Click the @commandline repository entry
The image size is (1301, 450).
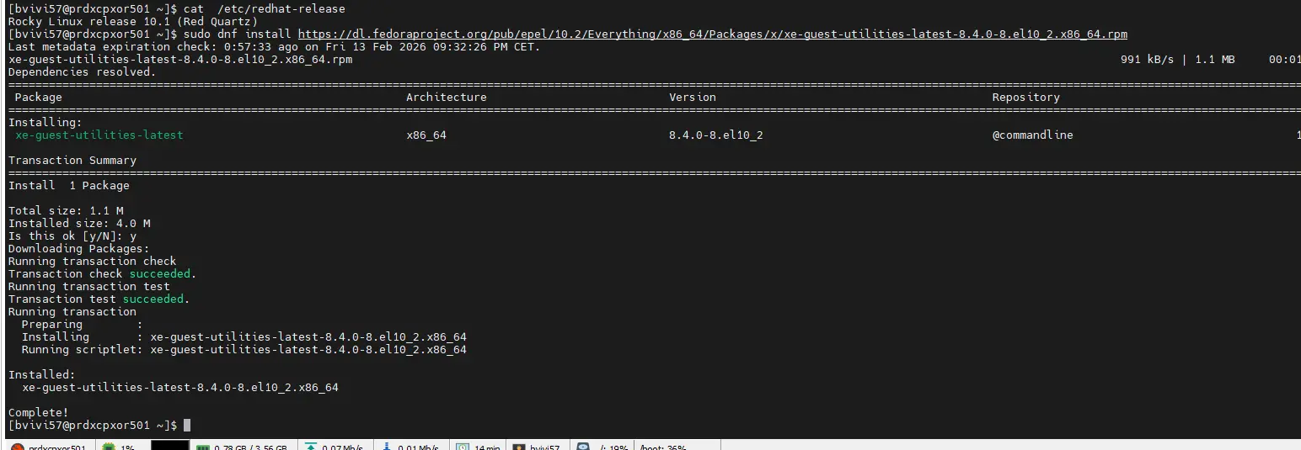[1032, 135]
